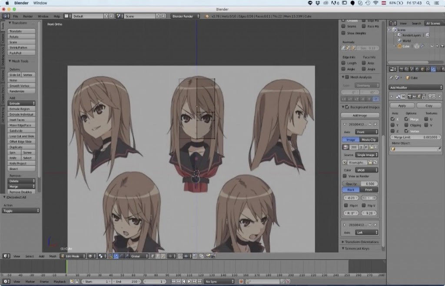Open the Playback menu in timeline
445x286 pixels.
60,282
